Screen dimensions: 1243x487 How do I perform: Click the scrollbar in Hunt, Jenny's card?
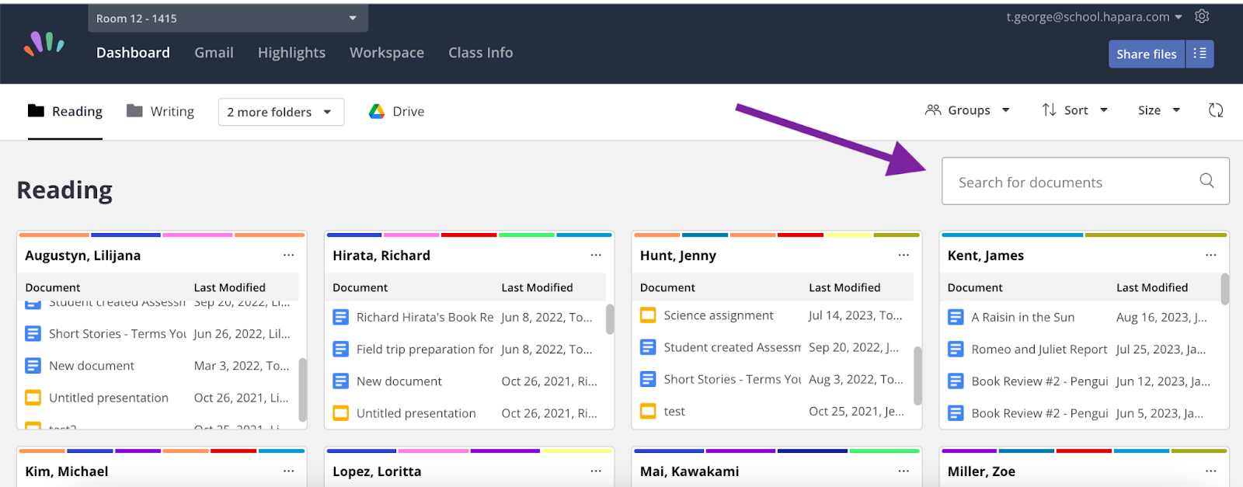[x=917, y=376]
